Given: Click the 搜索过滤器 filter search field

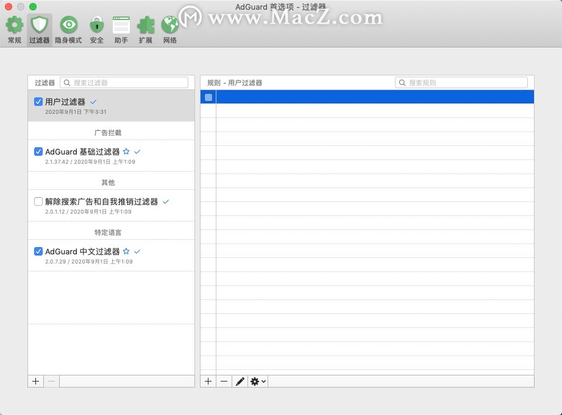Looking at the screenshot, I should pyautogui.click(x=124, y=83).
